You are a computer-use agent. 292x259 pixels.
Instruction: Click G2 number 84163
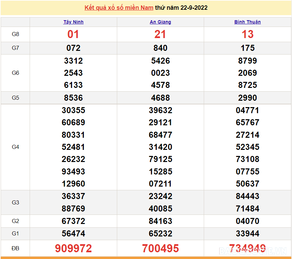(160, 221)
